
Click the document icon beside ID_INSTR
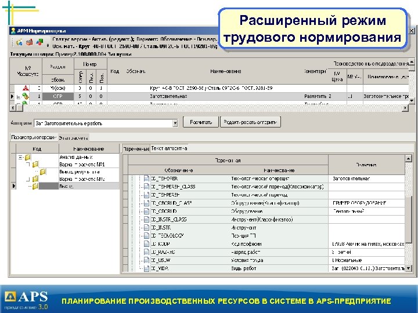click(x=146, y=228)
